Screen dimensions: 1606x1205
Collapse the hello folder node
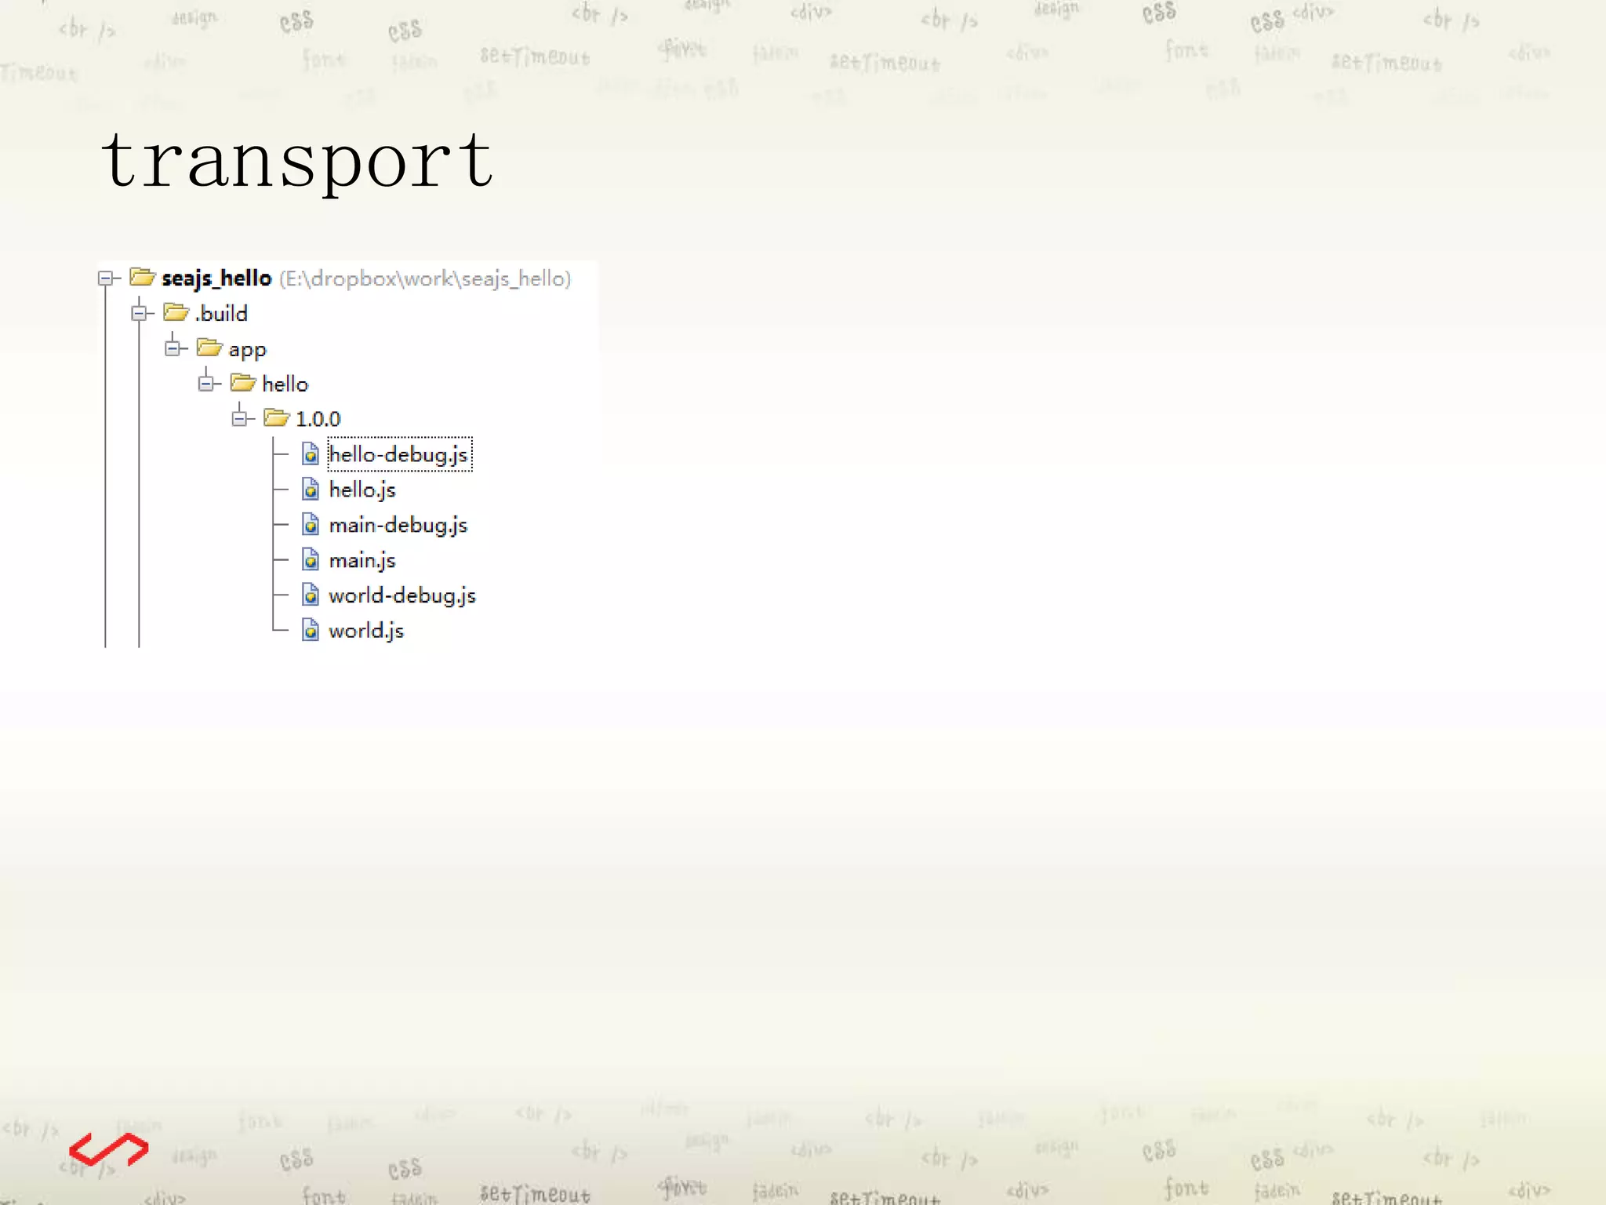[206, 384]
